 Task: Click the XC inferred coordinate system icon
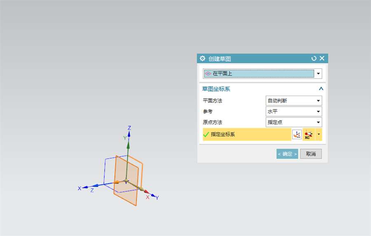click(x=308, y=134)
